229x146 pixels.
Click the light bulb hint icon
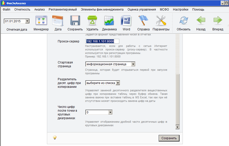point(55,137)
